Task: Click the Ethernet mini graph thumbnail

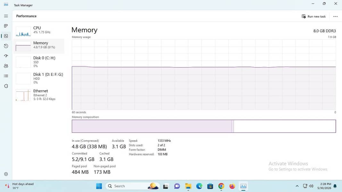Action: pyautogui.click(x=23, y=95)
